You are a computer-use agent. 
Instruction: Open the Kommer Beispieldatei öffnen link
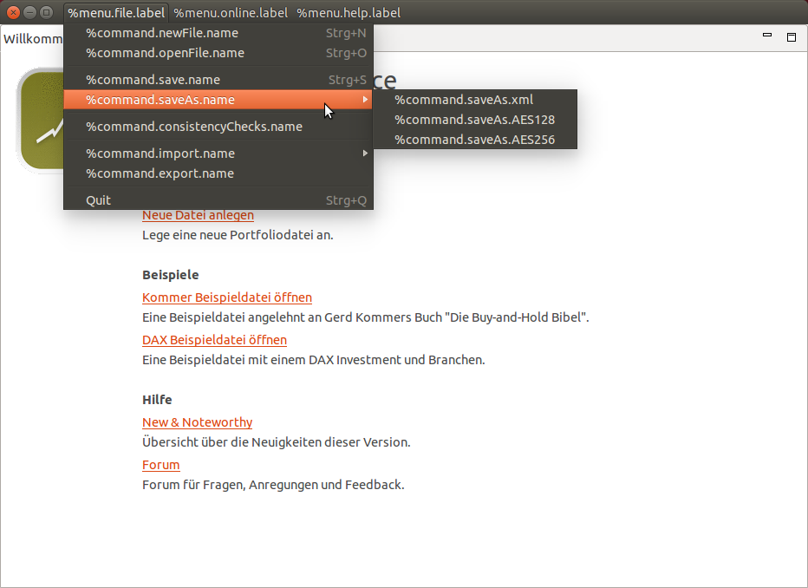227,297
